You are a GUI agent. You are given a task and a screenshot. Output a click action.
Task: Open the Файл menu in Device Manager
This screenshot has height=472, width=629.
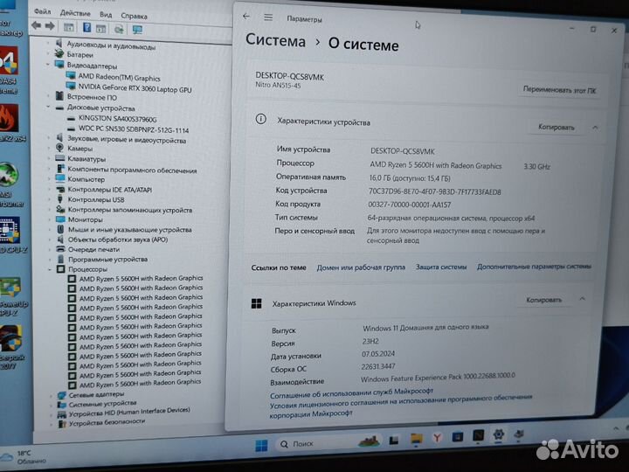[x=42, y=11]
